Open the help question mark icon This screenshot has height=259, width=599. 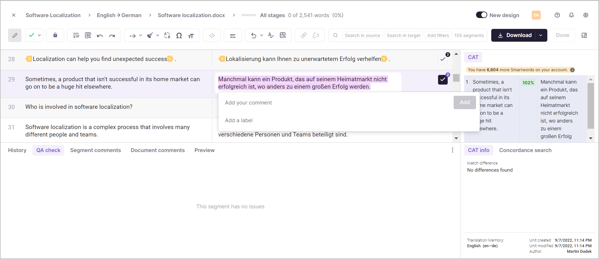(557, 15)
